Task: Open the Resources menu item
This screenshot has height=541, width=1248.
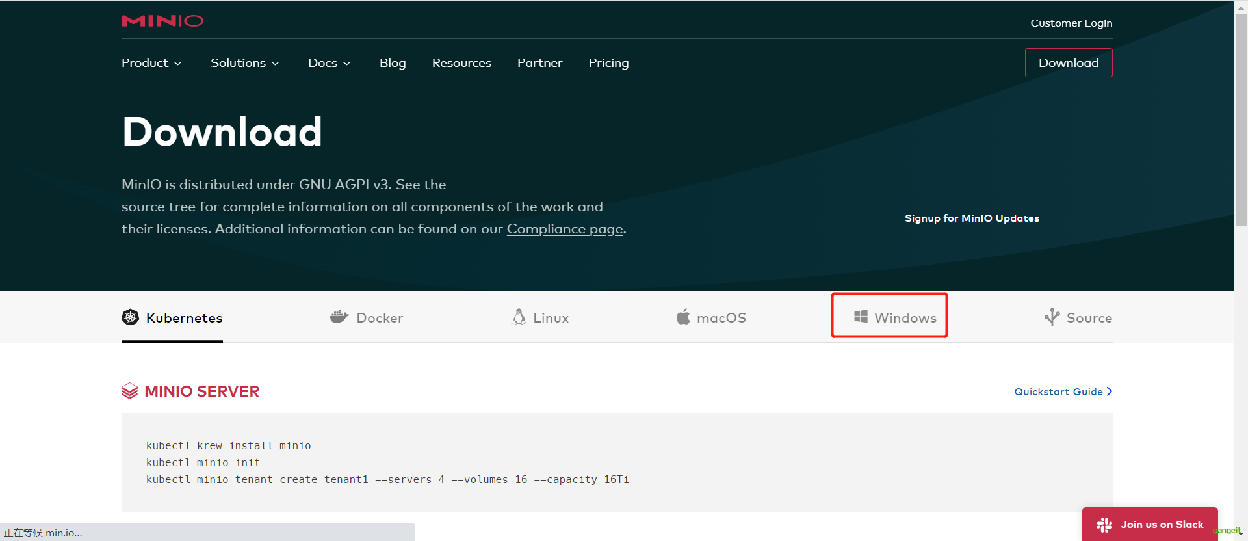Action: tap(461, 63)
